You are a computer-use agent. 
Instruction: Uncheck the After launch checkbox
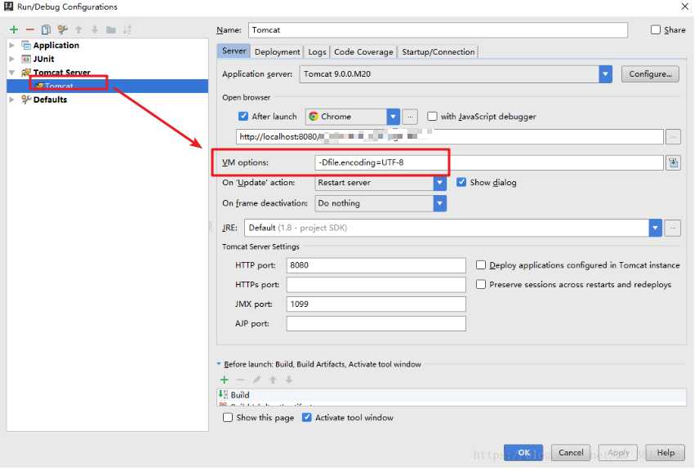coord(243,116)
